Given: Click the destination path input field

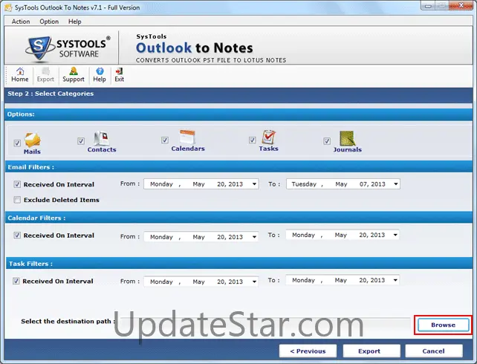Looking at the screenshot, I should (265, 322).
